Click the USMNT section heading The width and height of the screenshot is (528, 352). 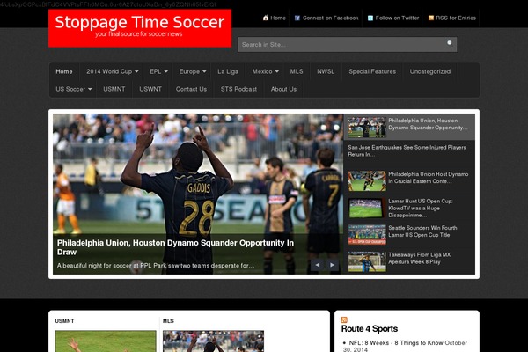(64, 321)
